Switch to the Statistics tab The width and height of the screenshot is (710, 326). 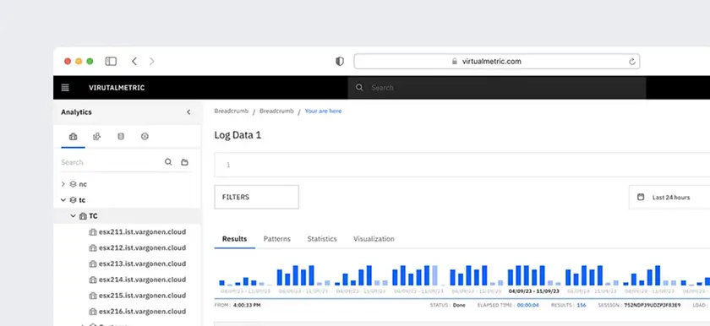pyautogui.click(x=322, y=239)
